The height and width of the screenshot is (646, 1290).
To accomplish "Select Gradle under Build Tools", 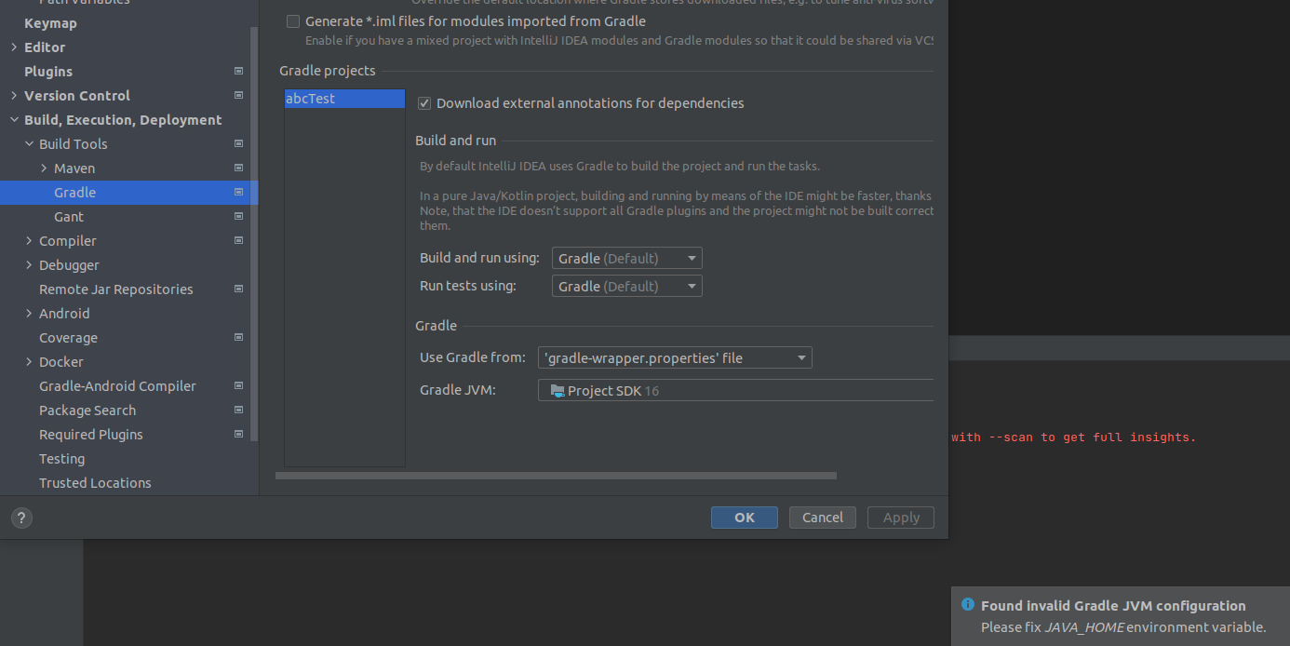I will 128,192.
